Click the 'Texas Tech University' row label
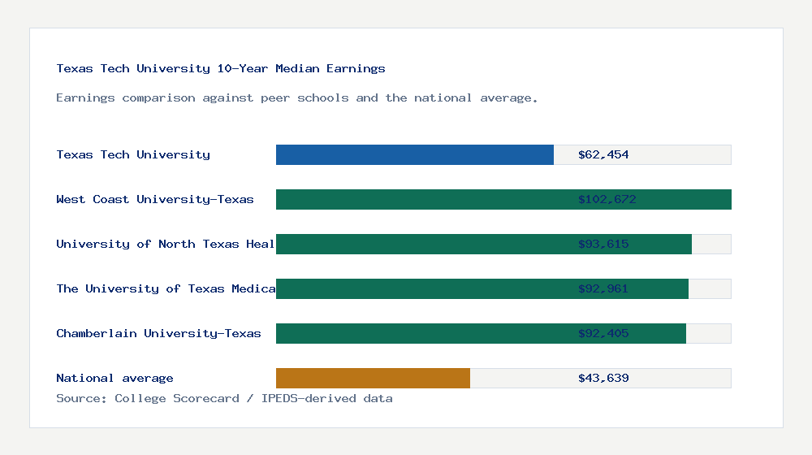The image size is (812, 455). [x=133, y=154]
